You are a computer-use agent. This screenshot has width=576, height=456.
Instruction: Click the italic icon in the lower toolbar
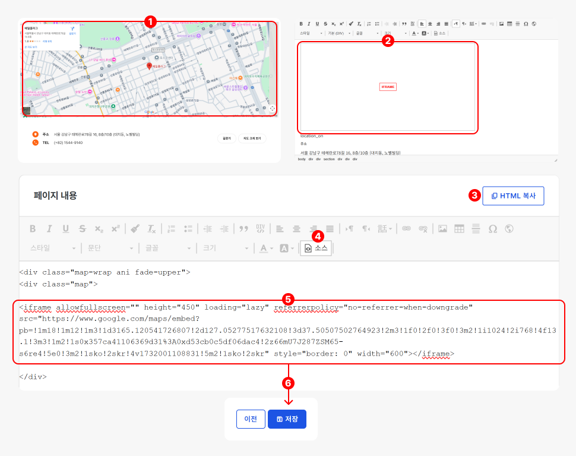point(49,229)
